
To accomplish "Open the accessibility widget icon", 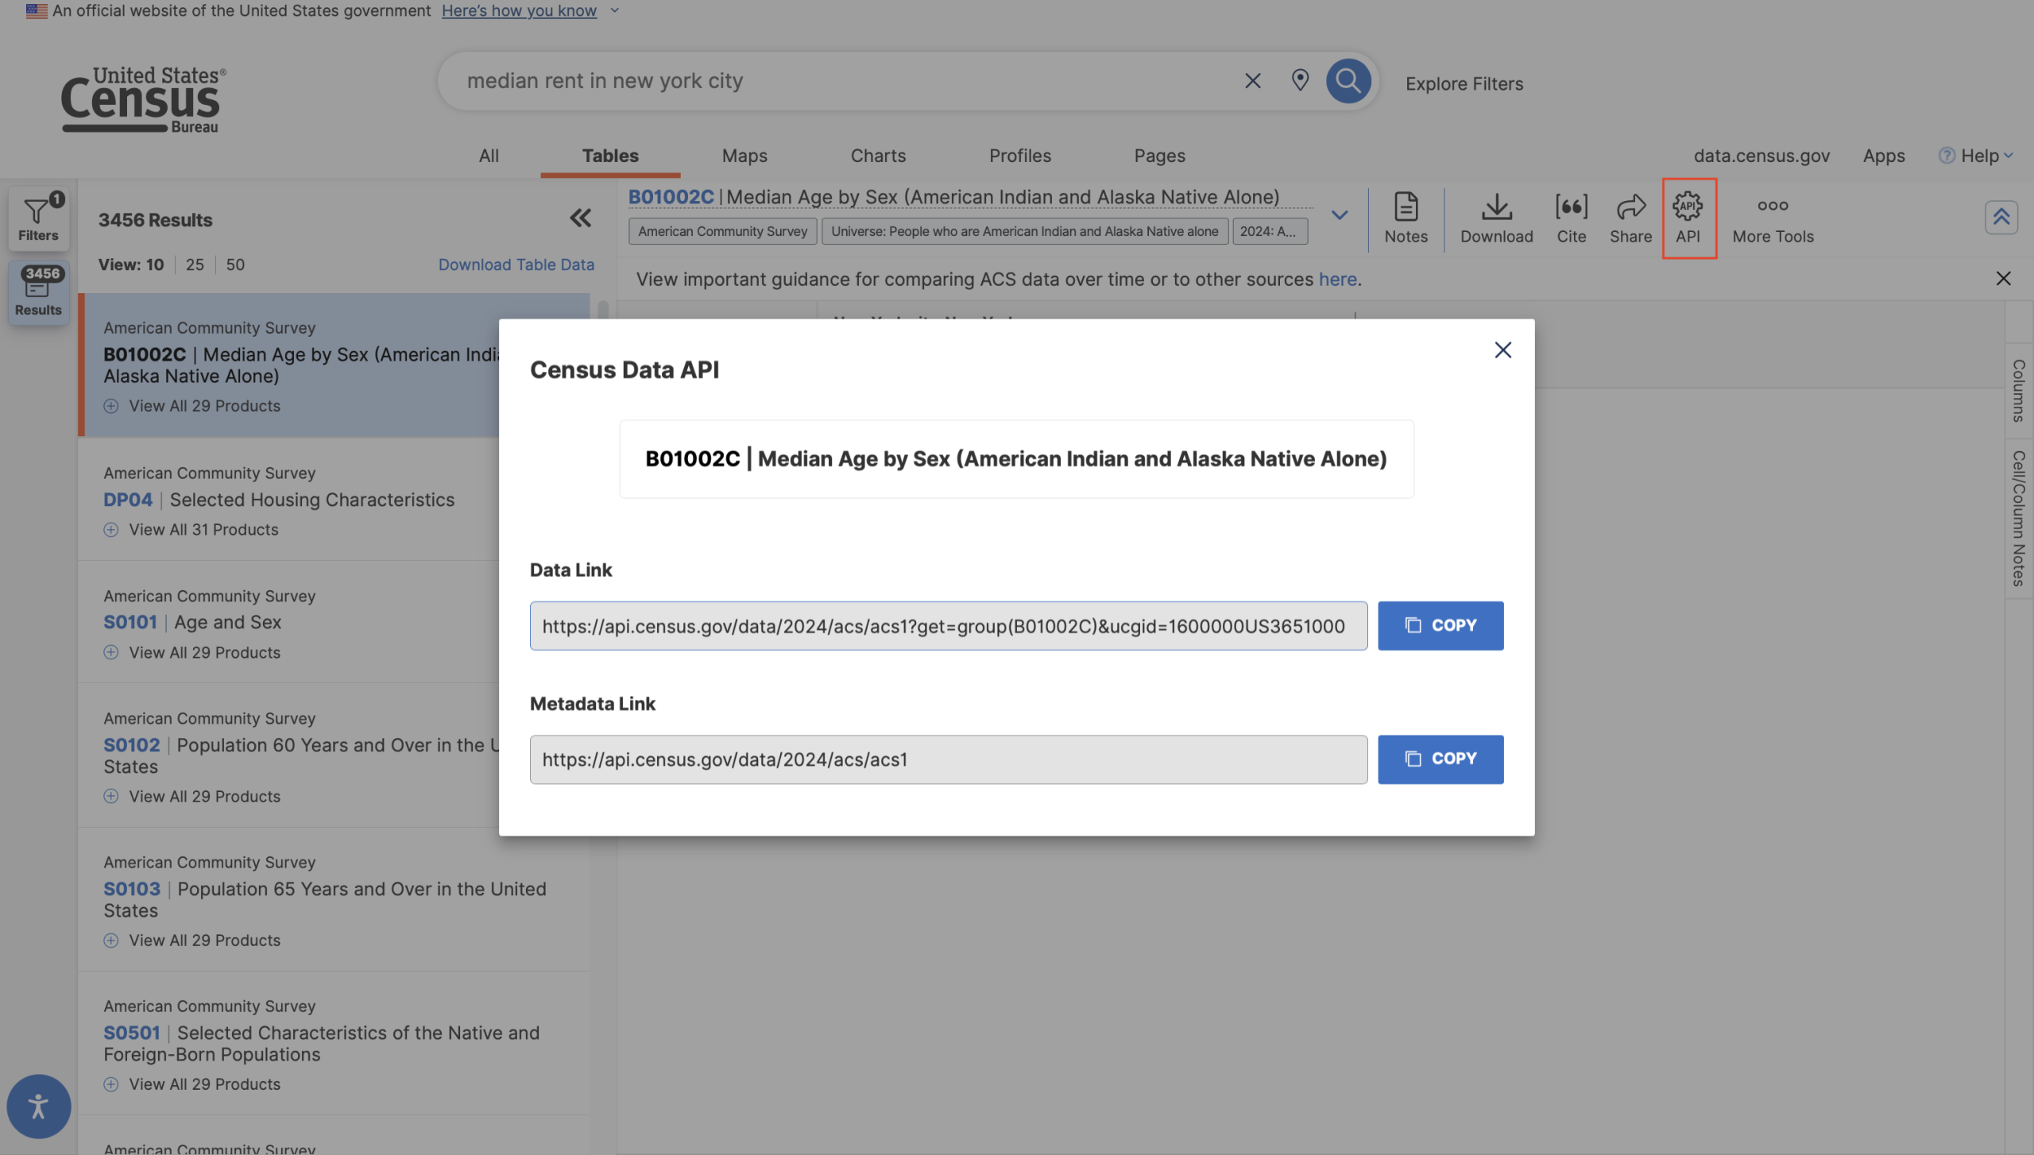I will coord(38,1106).
